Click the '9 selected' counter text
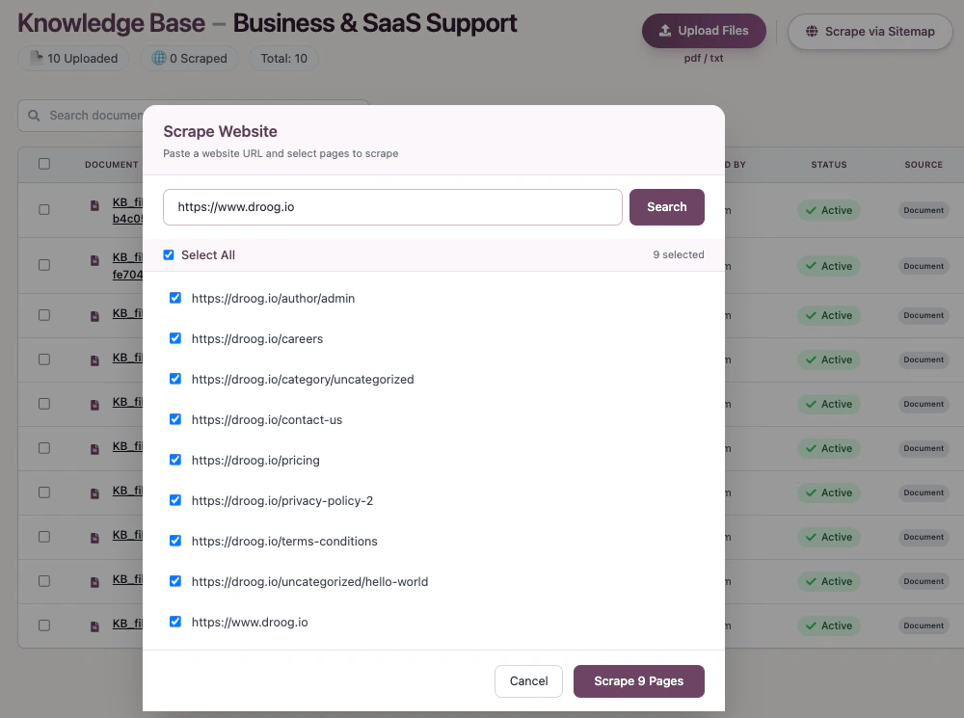The height and width of the screenshot is (718, 964). click(x=678, y=254)
